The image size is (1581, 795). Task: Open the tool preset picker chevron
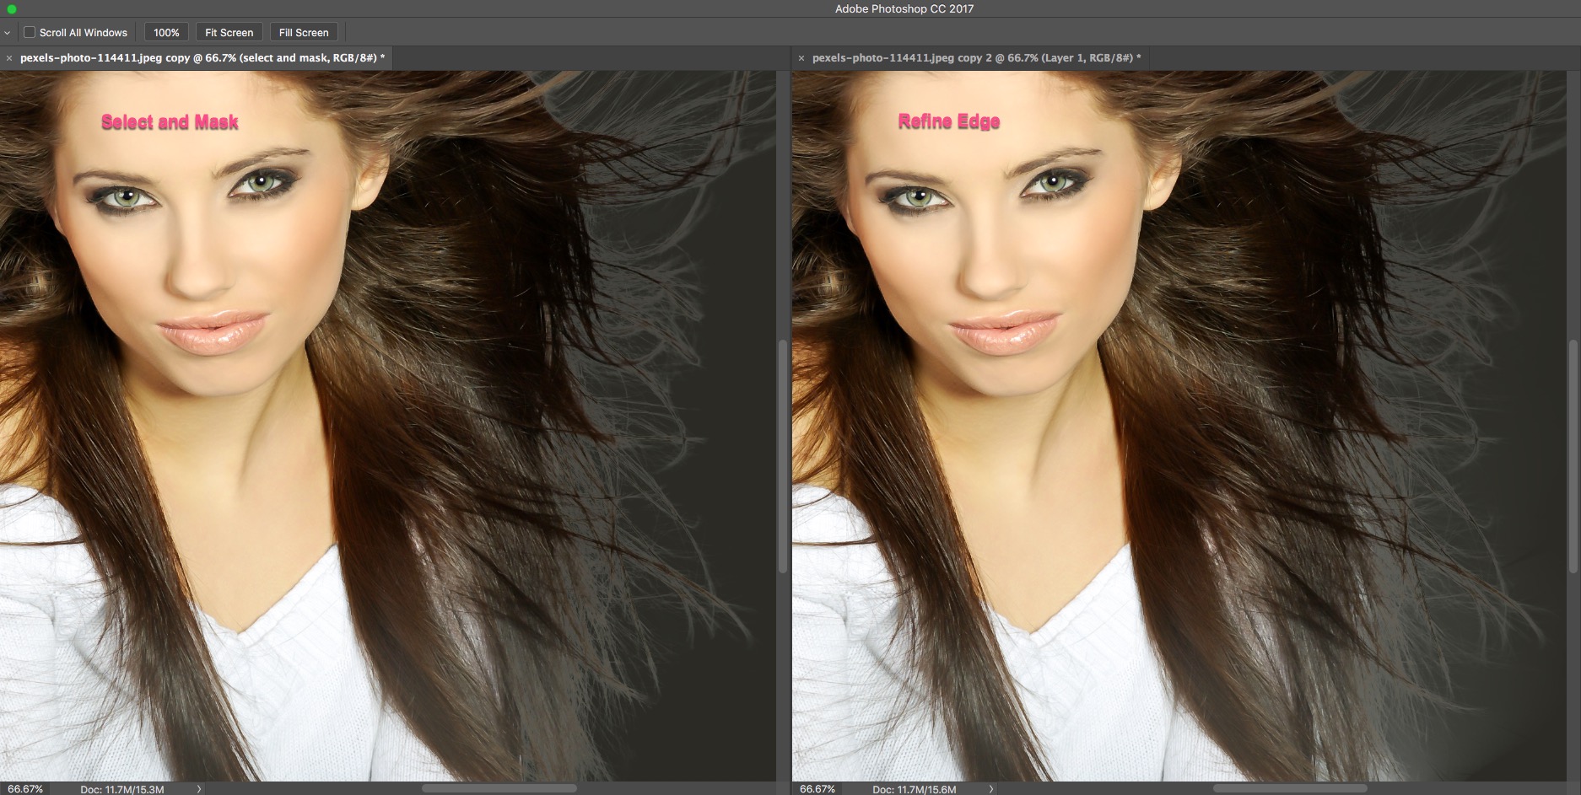point(7,33)
